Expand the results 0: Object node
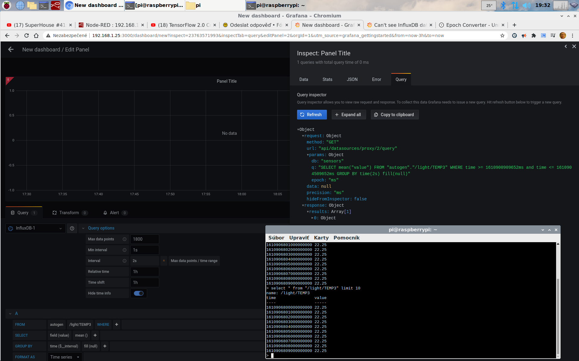 (312, 218)
